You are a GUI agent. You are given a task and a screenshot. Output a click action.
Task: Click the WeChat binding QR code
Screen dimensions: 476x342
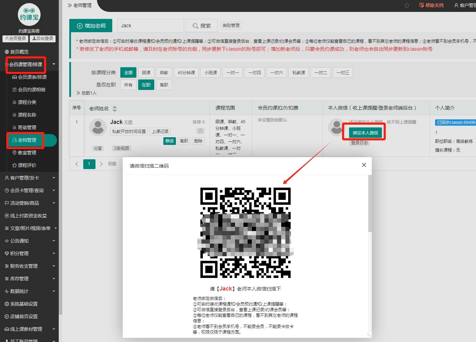(x=246, y=232)
